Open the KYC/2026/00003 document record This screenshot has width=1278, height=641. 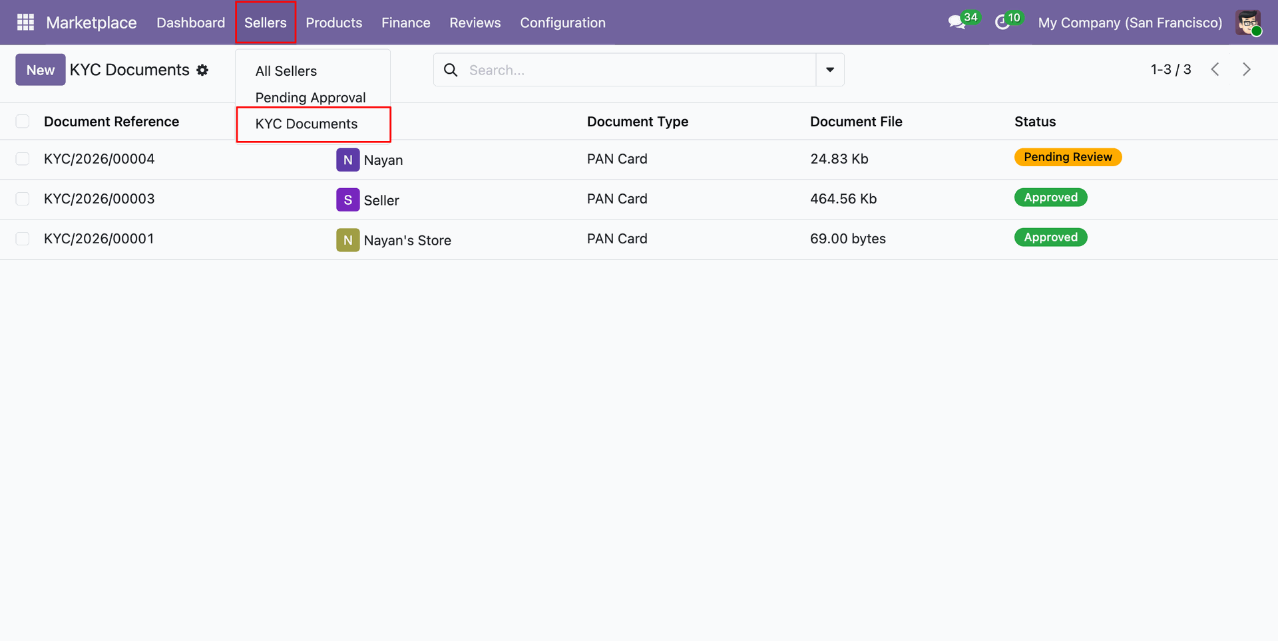point(99,199)
